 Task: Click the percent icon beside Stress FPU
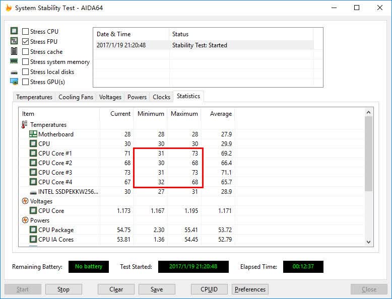click(x=14, y=41)
